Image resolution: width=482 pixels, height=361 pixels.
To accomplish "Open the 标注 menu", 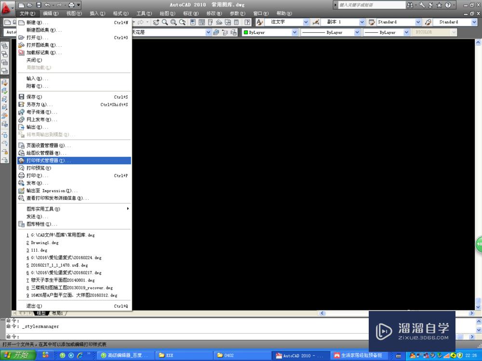I will [x=190, y=13].
